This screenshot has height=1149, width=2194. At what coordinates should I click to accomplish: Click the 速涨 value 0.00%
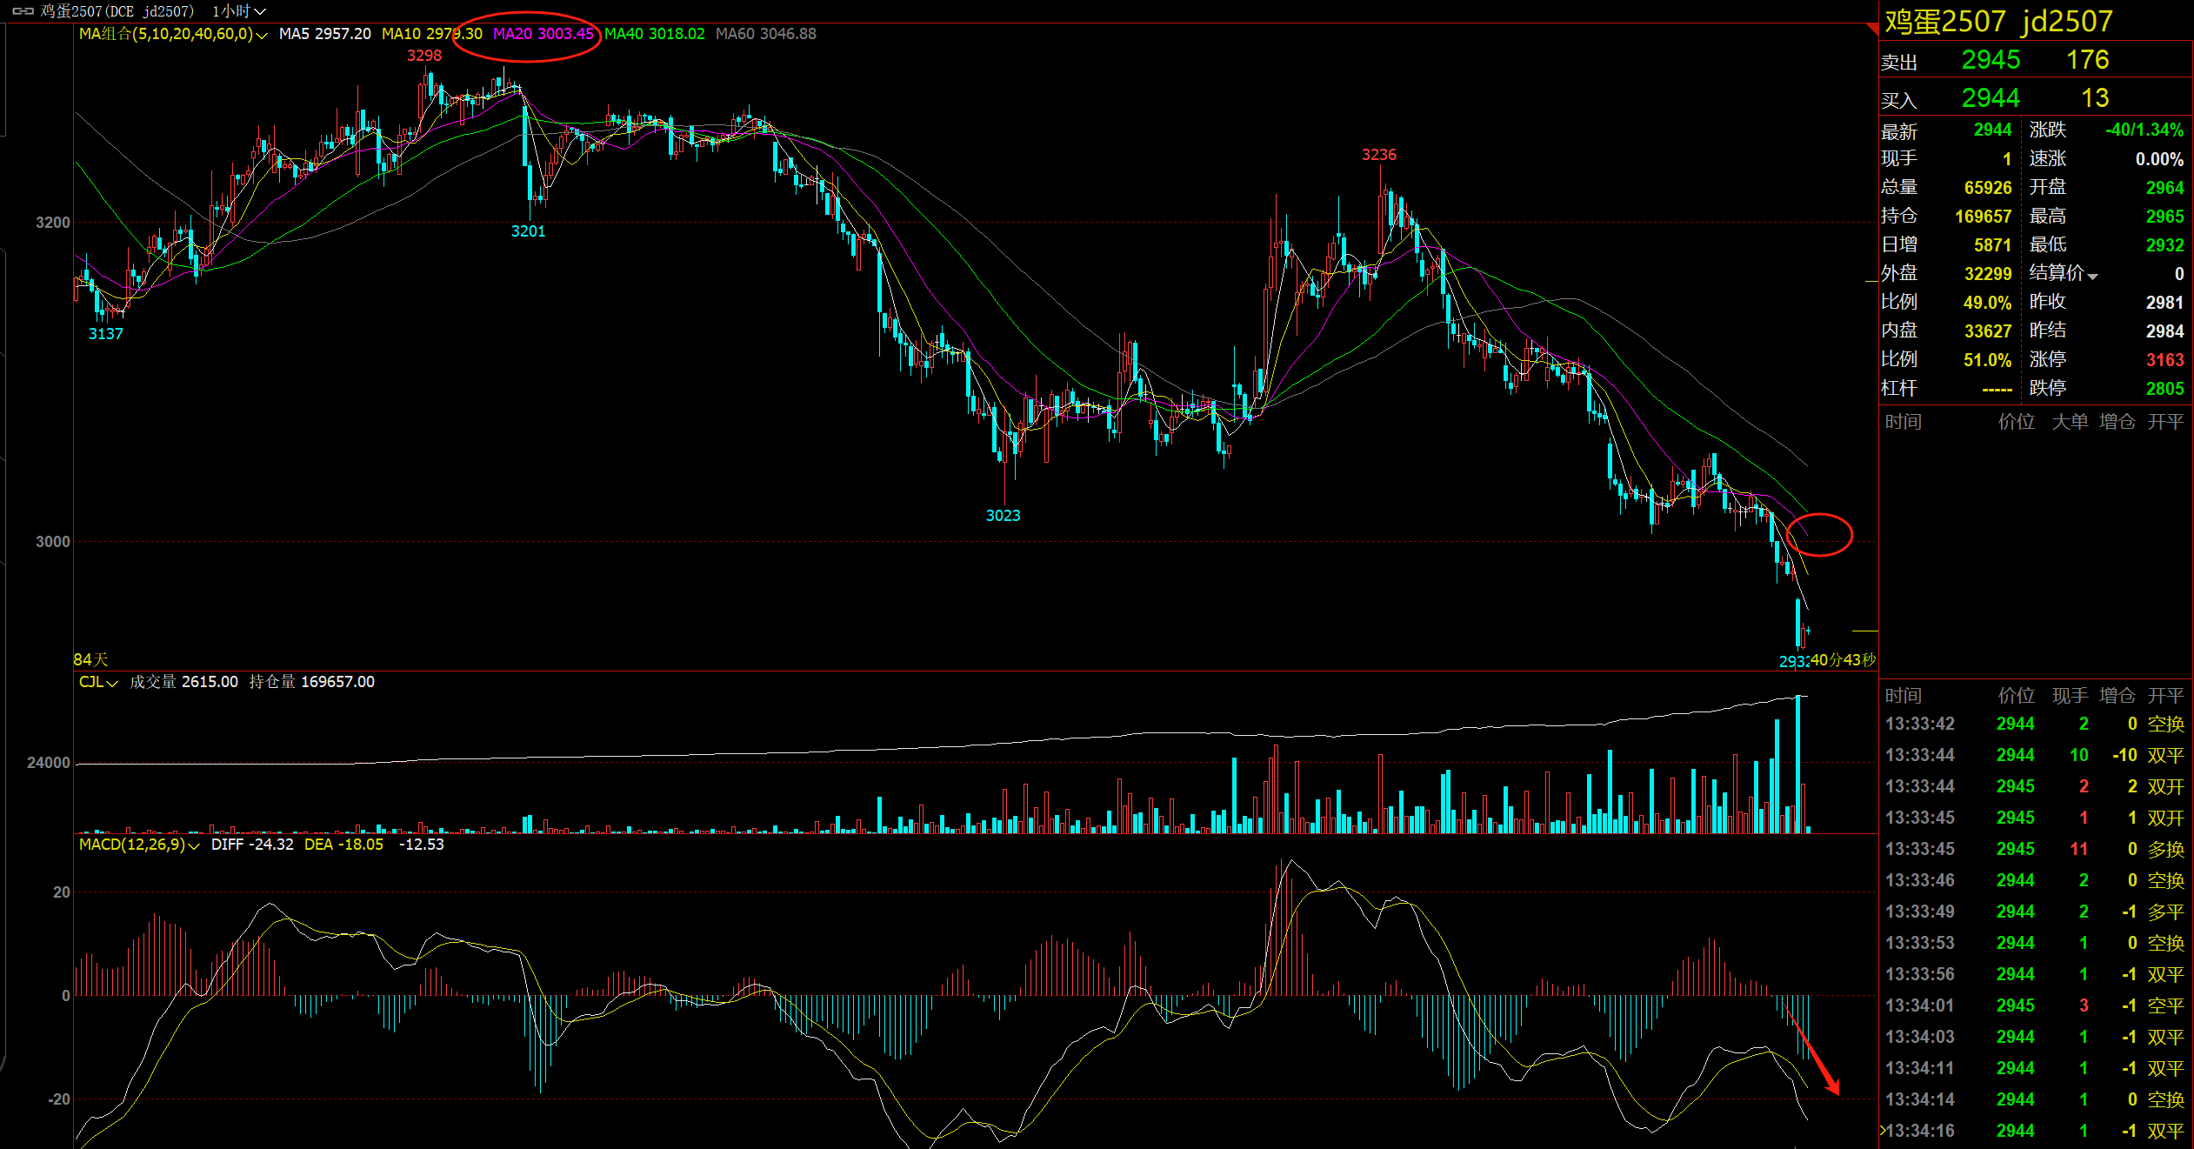tap(2159, 159)
